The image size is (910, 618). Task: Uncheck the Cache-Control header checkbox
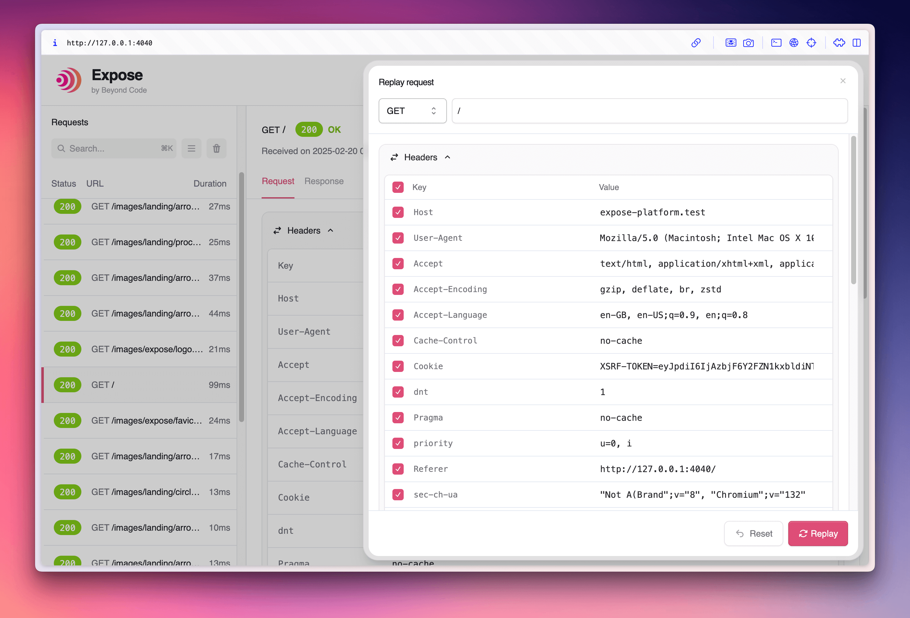tap(398, 340)
